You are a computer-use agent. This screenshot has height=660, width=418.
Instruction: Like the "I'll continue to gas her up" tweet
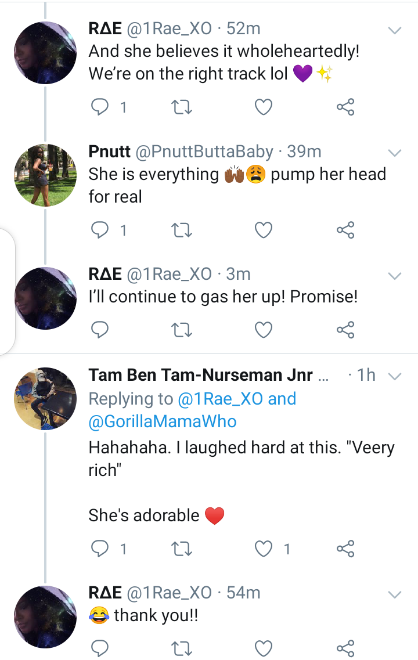tap(264, 330)
